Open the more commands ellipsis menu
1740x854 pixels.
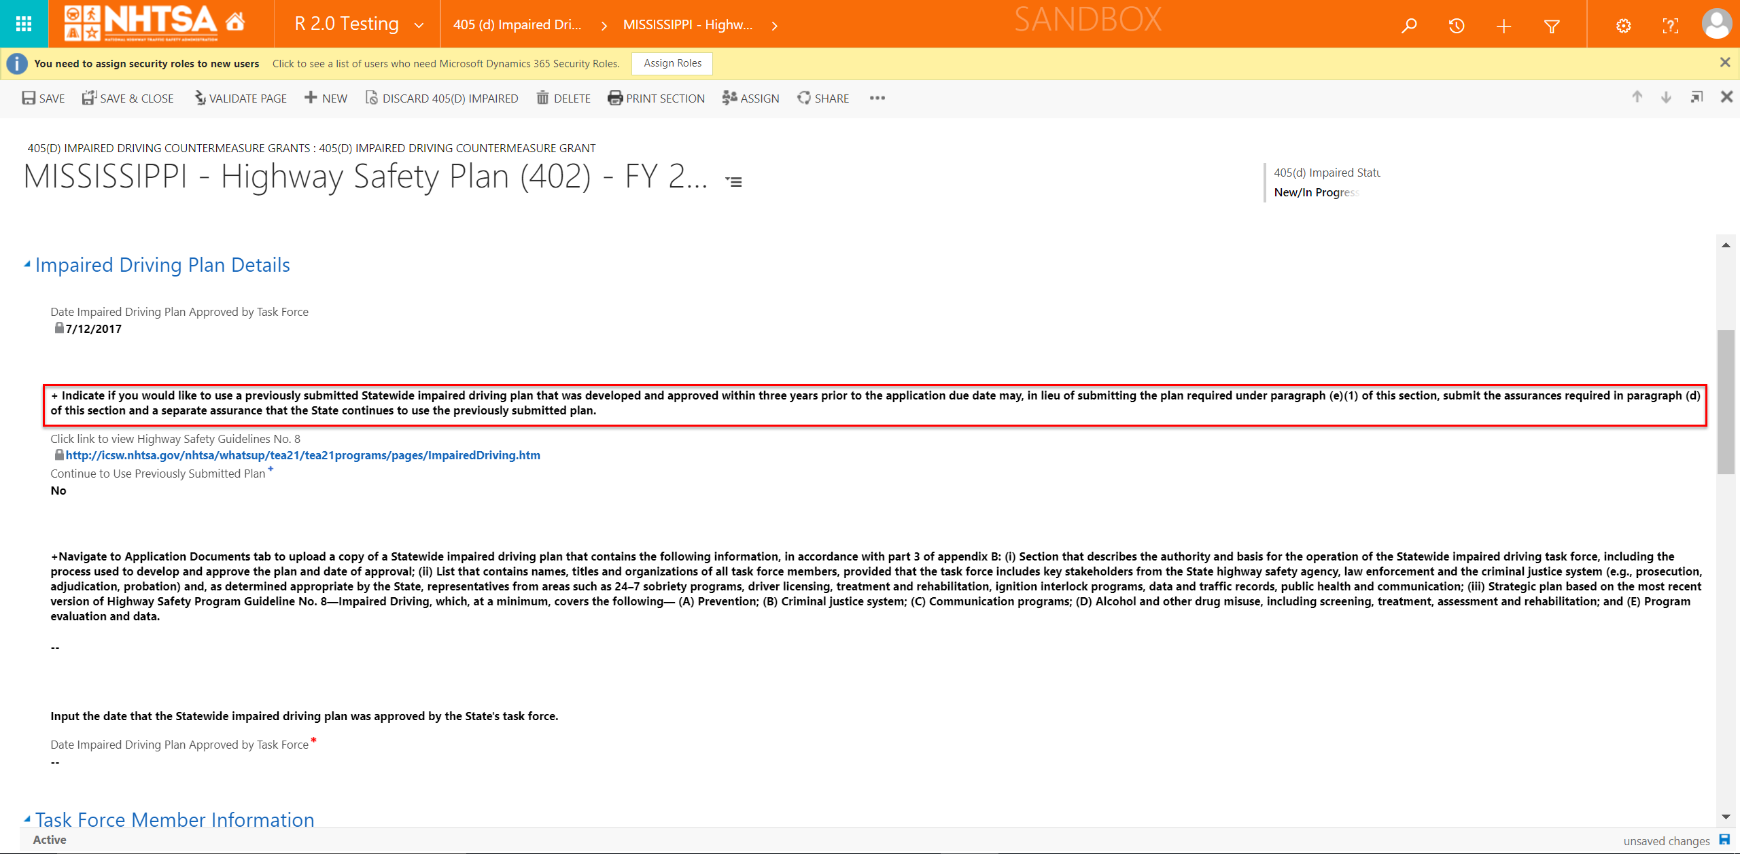click(x=877, y=98)
